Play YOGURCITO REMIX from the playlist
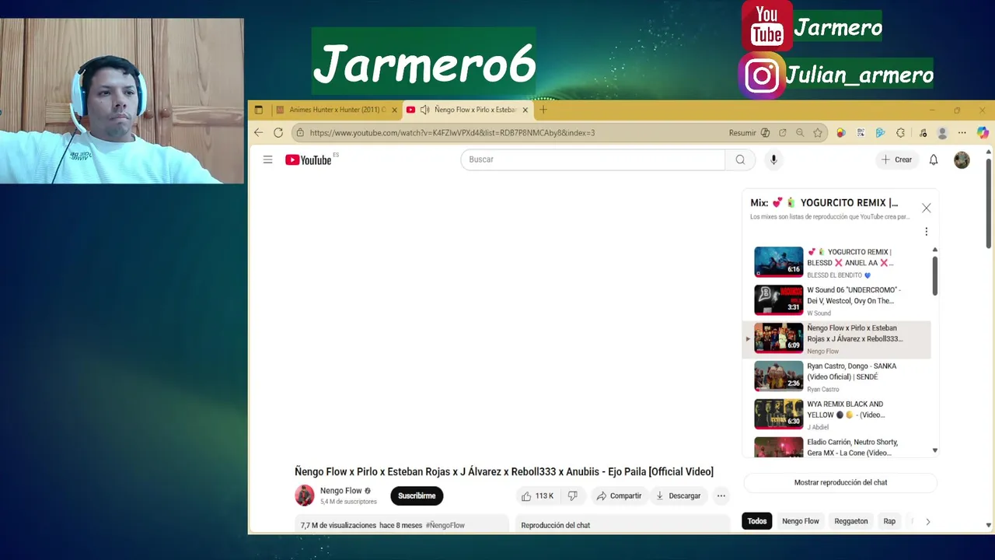Screen dimensions: 995x560 pyautogui.click(x=837, y=263)
